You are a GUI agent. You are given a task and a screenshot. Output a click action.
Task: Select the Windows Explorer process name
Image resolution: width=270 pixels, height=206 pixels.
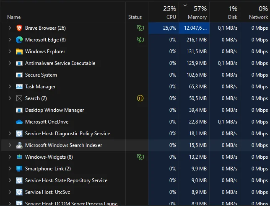point(45,51)
